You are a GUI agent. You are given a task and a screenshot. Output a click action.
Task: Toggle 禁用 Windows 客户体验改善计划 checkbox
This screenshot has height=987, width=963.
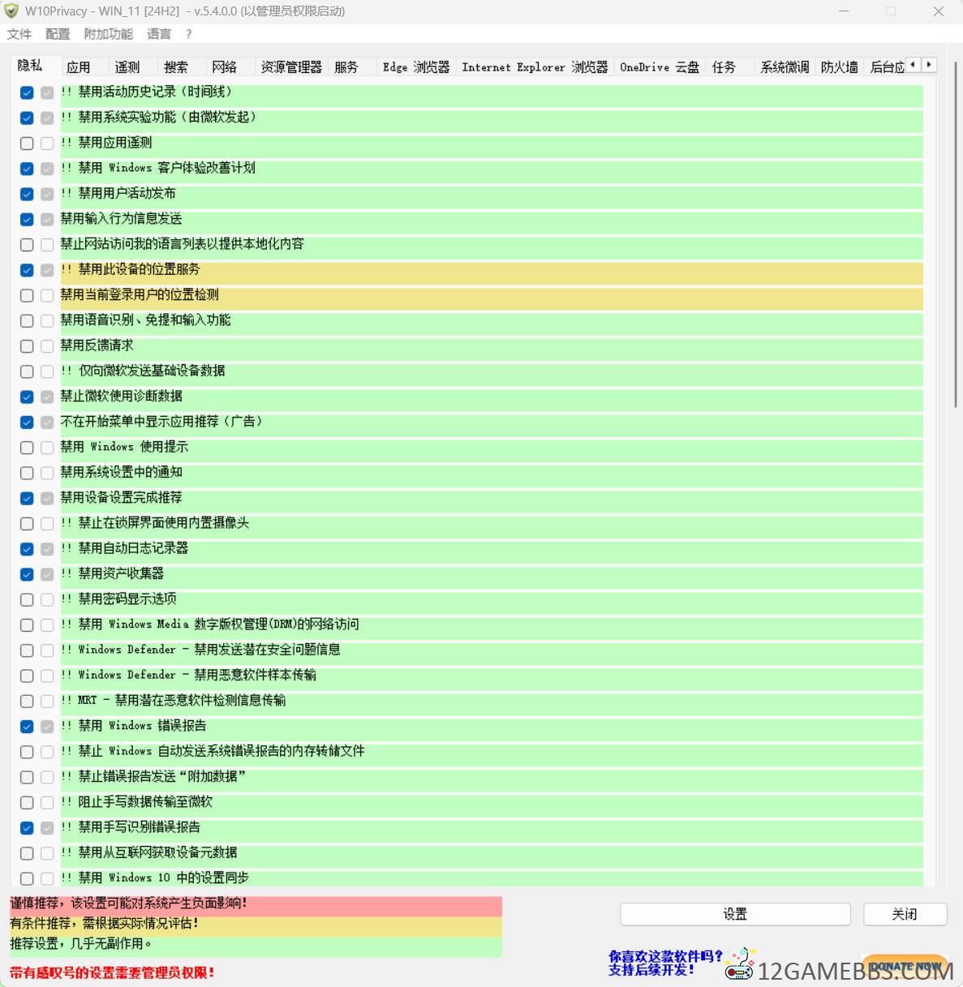(27, 169)
